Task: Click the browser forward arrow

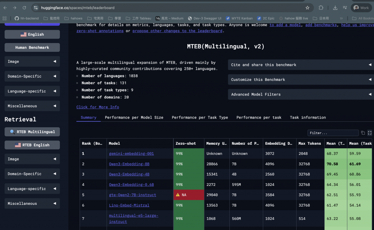Action: point(15,8)
